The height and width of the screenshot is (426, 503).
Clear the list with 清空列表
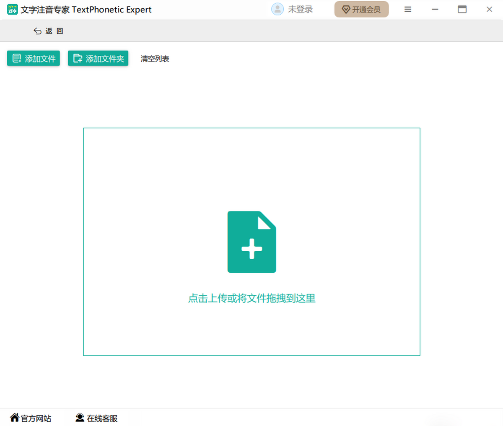155,59
